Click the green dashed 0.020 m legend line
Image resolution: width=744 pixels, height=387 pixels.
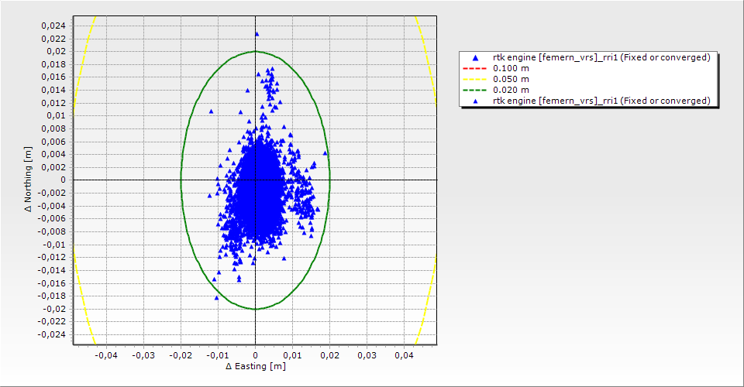pyautogui.click(x=474, y=90)
